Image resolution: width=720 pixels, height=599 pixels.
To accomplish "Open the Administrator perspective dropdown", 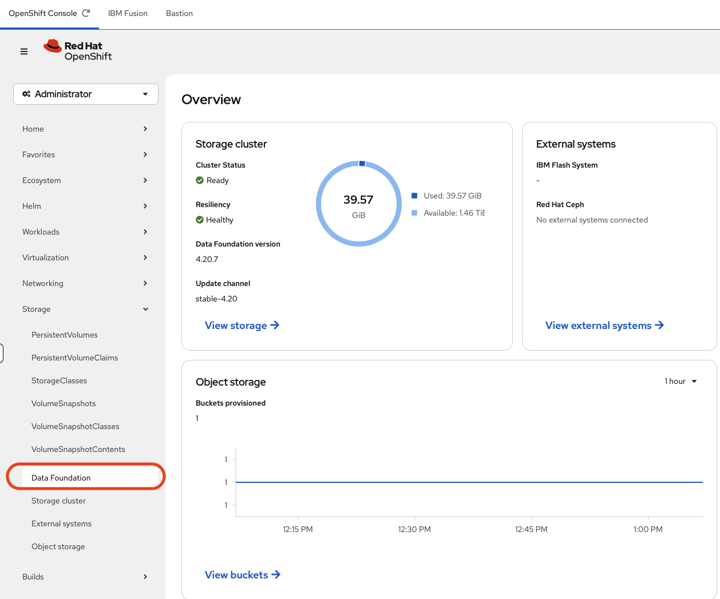I will 86,94.
